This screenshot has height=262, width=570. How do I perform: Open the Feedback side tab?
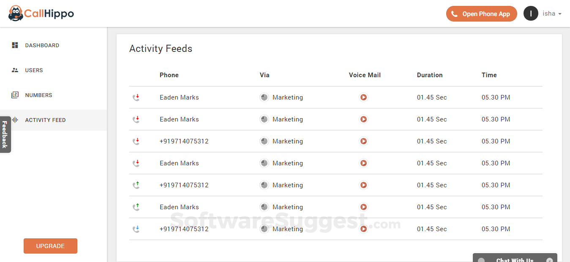point(5,134)
